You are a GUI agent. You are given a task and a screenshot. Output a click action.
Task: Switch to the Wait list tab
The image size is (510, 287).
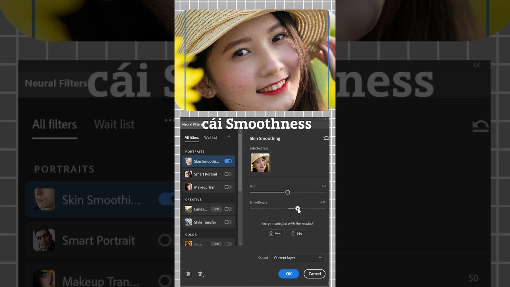[210, 138]
